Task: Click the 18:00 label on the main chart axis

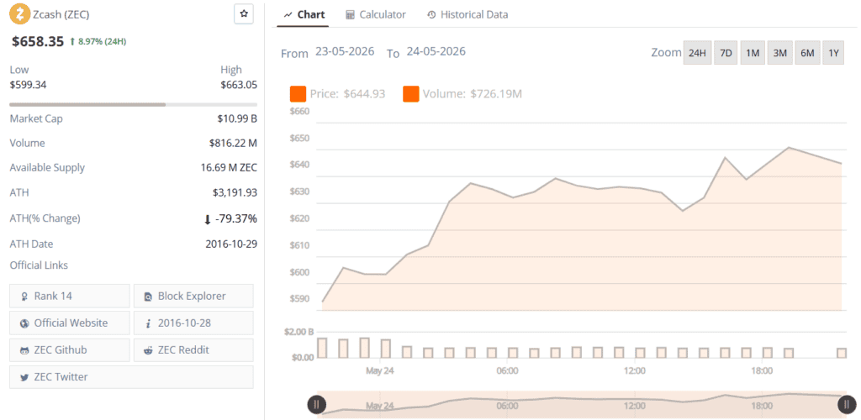Action: coord(762,371)
